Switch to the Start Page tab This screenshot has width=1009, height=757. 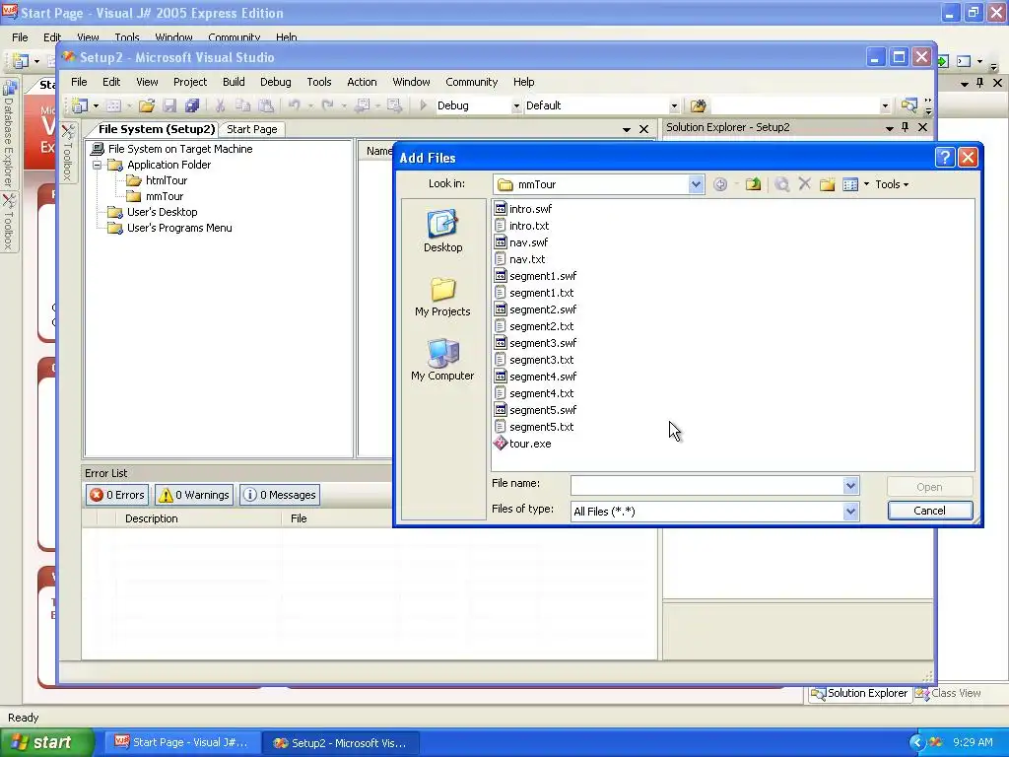(251, 129)
